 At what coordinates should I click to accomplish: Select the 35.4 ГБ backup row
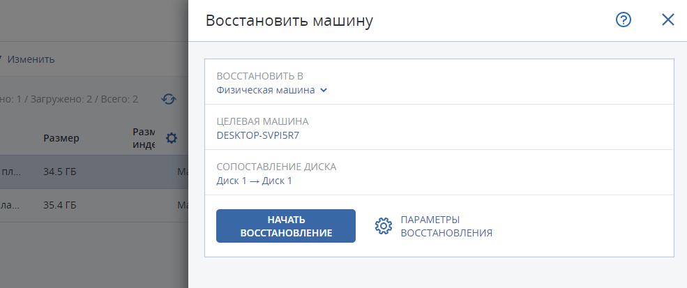(x=94, y=205)
